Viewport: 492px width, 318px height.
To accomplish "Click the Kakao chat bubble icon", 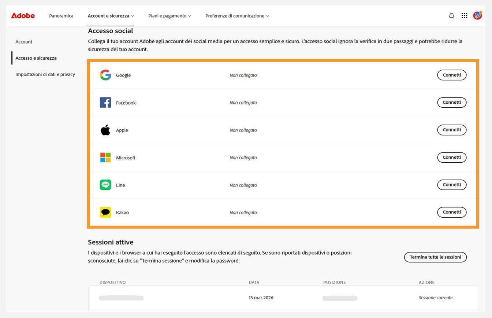I will click(x=105, y=212).
